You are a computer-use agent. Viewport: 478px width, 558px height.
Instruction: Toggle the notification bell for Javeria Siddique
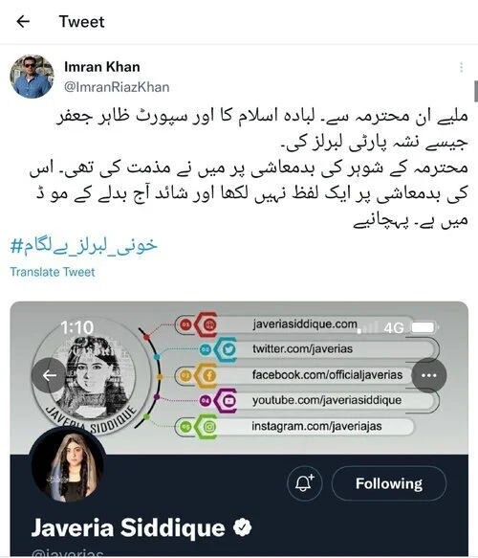point(304,483)
